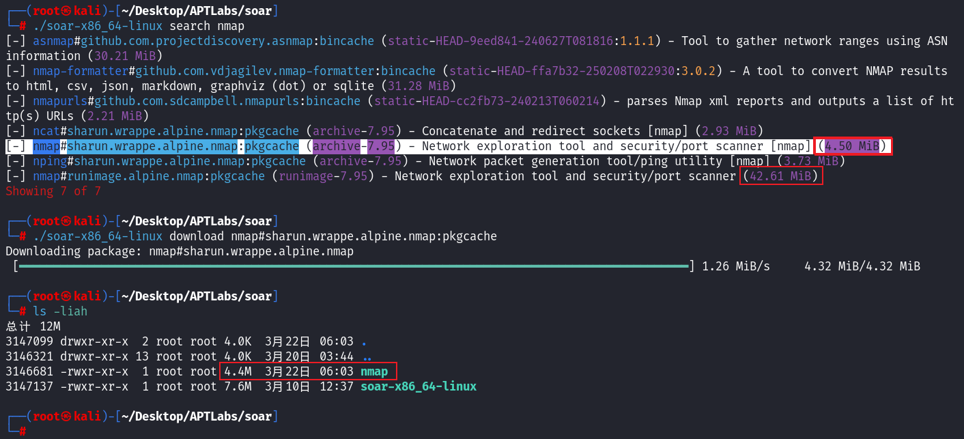Click the [-] marker beside asnmap
The width and height of the screenshot is (964, 439).
point(16,41)
